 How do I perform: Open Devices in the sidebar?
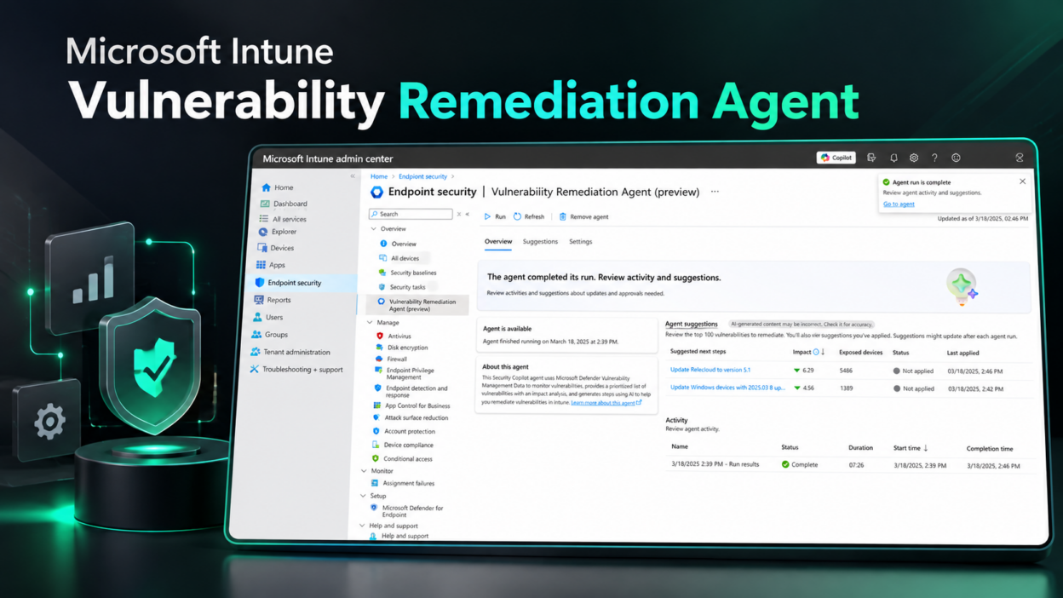click(x=276, y=248)
